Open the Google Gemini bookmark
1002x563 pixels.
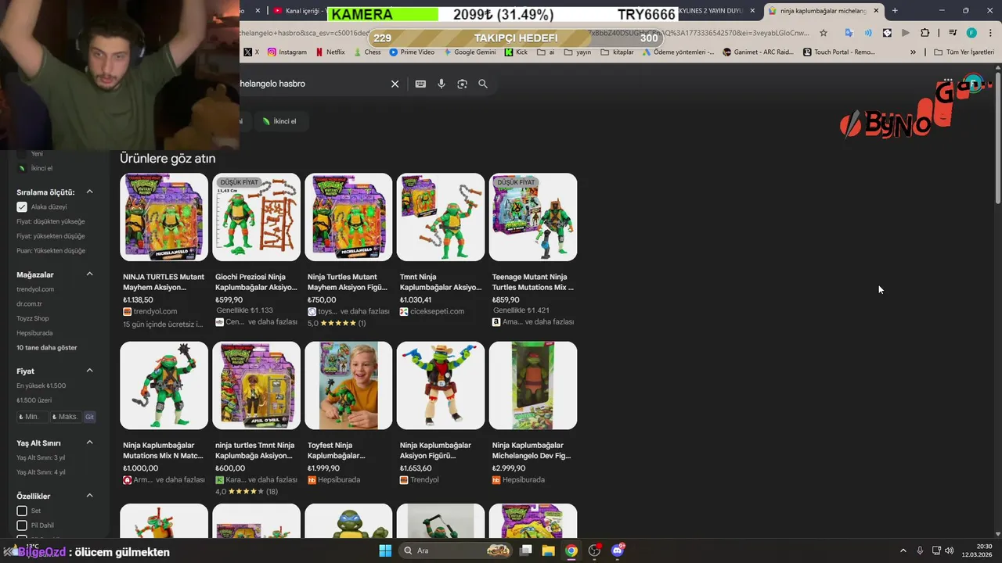[470, 52]
